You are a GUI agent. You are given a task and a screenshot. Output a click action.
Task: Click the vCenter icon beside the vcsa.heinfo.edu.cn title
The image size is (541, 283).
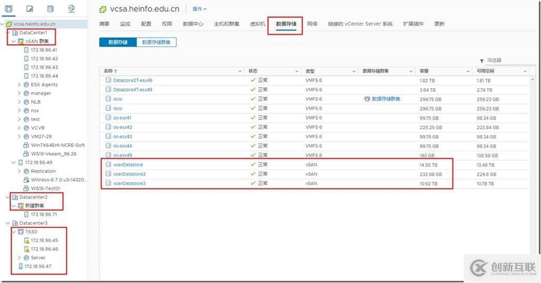(103, 9)
